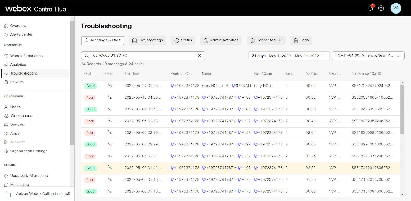Sort by Start Time column header
The width and height of the screenshot is (411, 201).
click(x=132, y=74)
